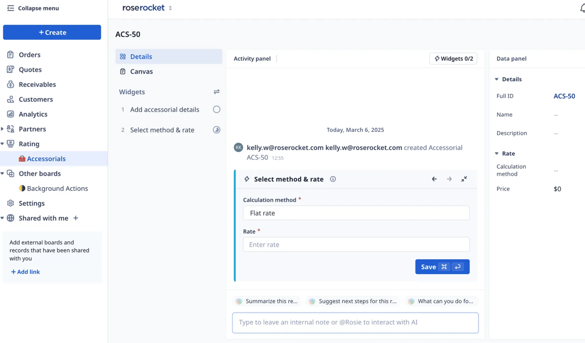585x343 pixels.
Task: Collapse the Rate section in Data panel
Action: (x=497, y=153)
